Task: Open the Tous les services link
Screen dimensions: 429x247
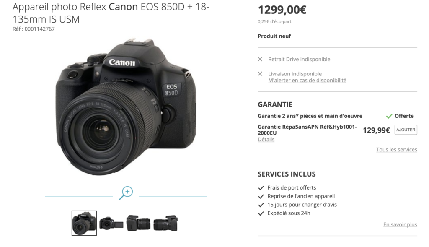Action: click(396, 150)
